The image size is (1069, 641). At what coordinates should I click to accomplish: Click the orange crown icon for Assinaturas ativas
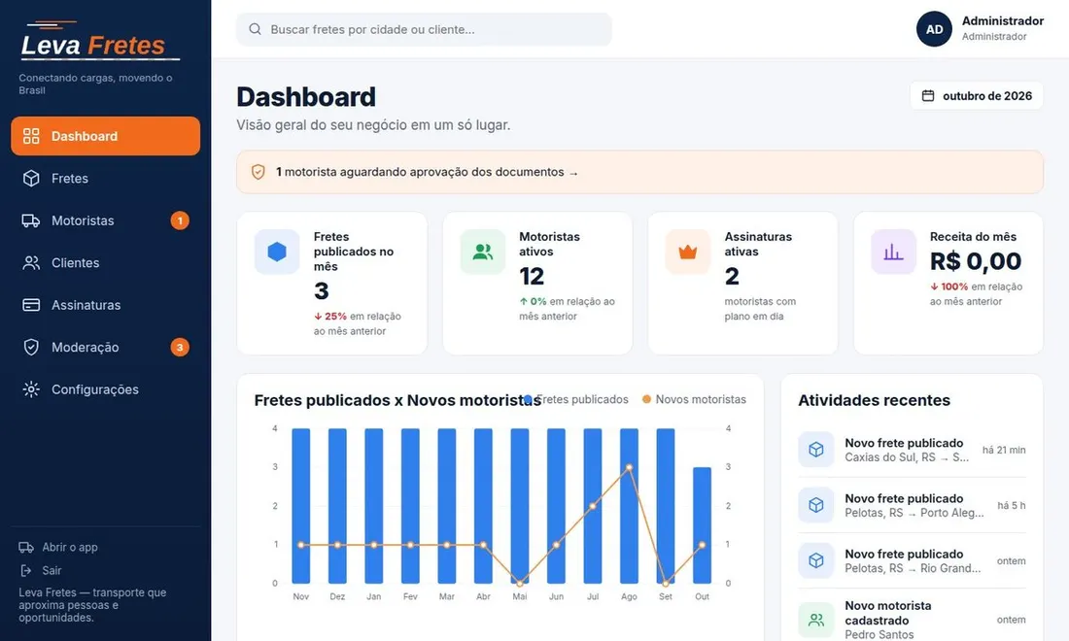point(688,253)
